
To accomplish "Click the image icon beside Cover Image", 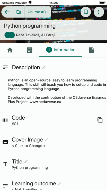I will pyautogui.click(x=5, y=142).
